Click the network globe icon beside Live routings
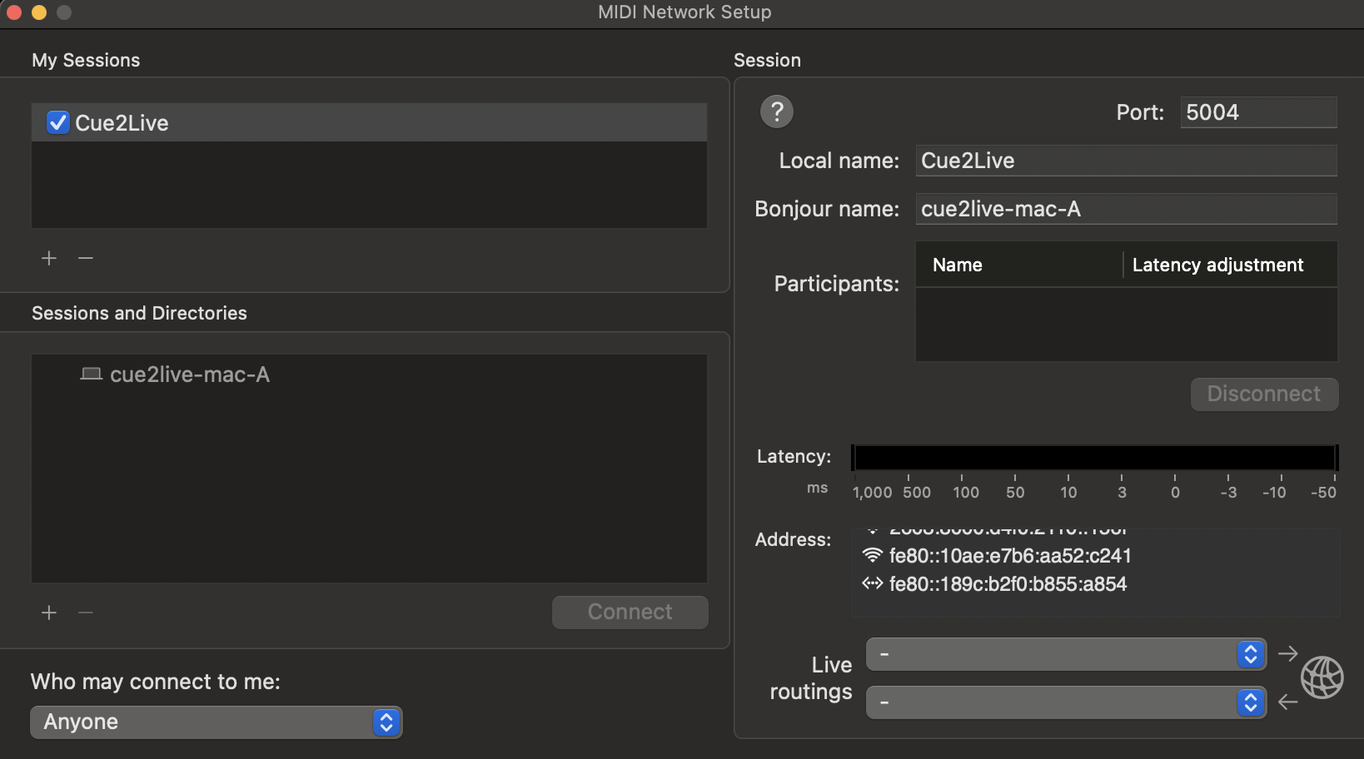1364x759 pixels. [x=1322, y=677]
